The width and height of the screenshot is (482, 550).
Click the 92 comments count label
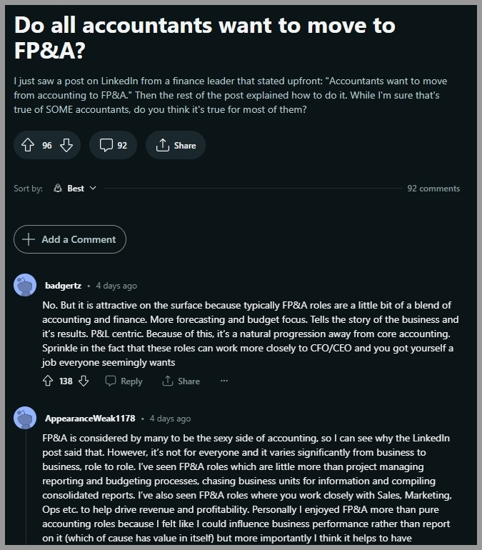pyautogui.click(x=433, y=189)
